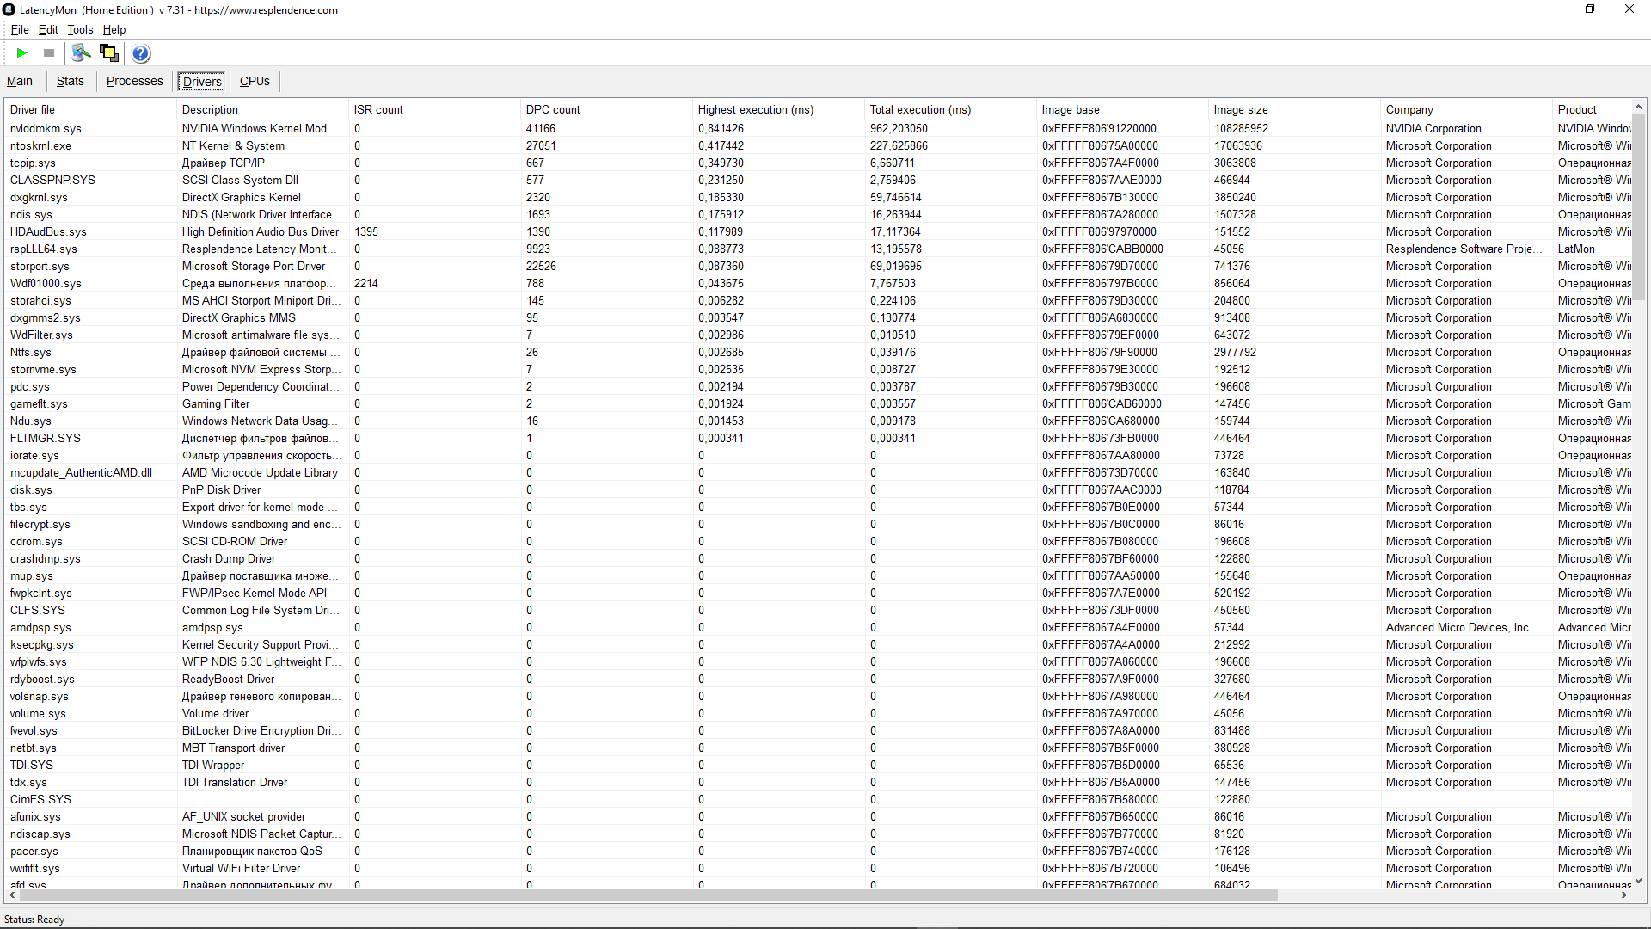Switch to the CPUs tab
The height and width of the screenshot is (929, 1651).
[x=255, y=81]
